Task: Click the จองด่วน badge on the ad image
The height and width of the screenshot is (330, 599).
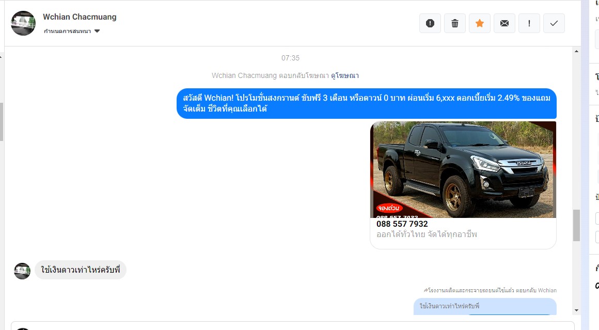Action: click(x=389, y=208)
